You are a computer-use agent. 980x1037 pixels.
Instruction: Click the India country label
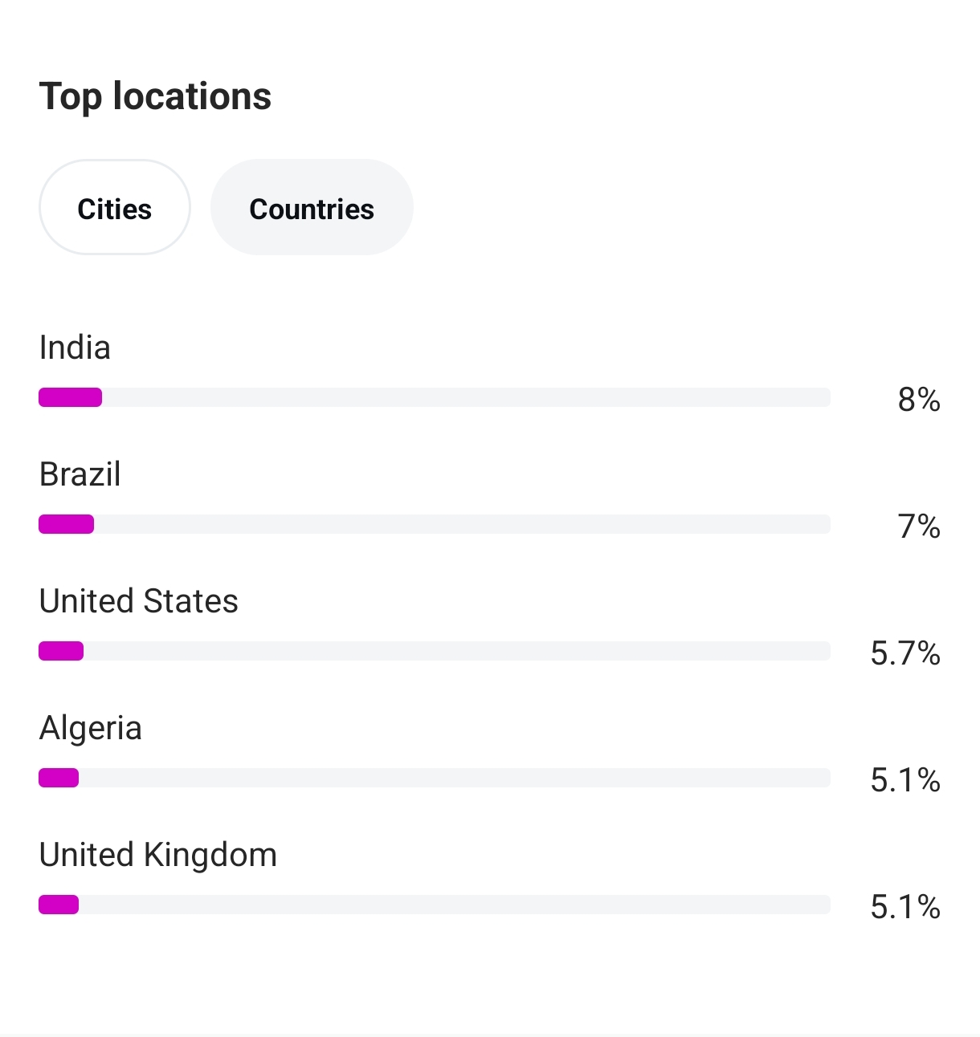[75, 348]
